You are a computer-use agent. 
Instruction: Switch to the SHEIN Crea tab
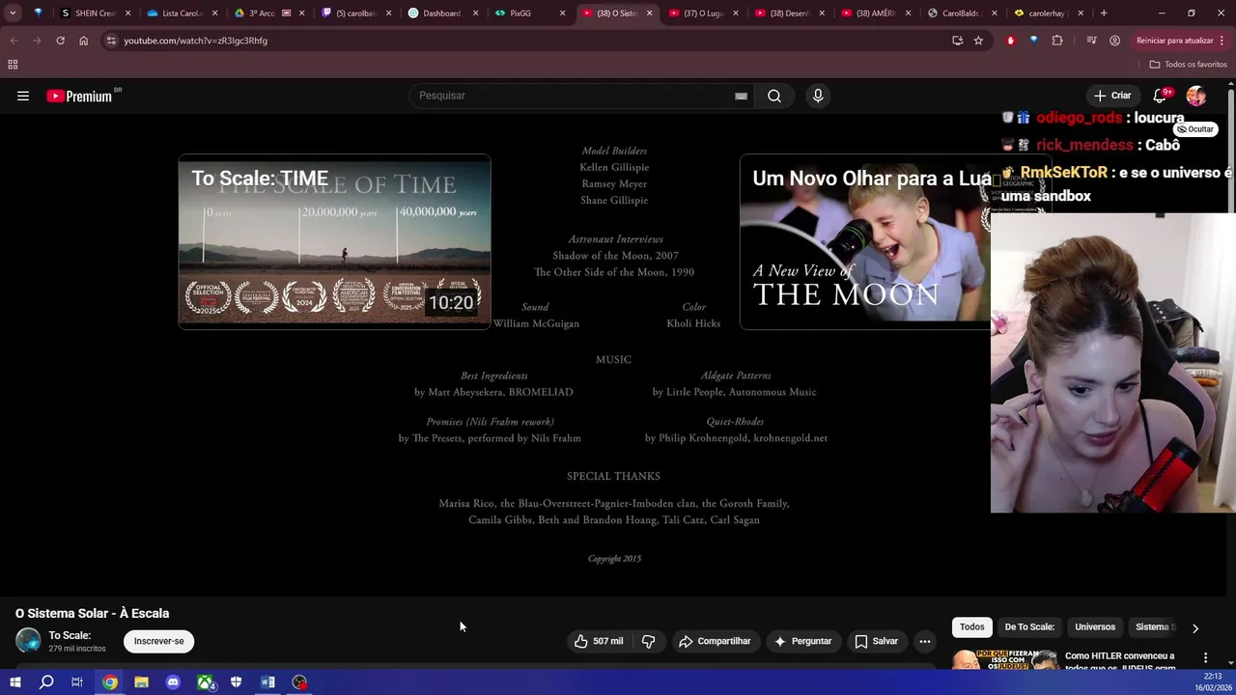(x=95, y=14)
